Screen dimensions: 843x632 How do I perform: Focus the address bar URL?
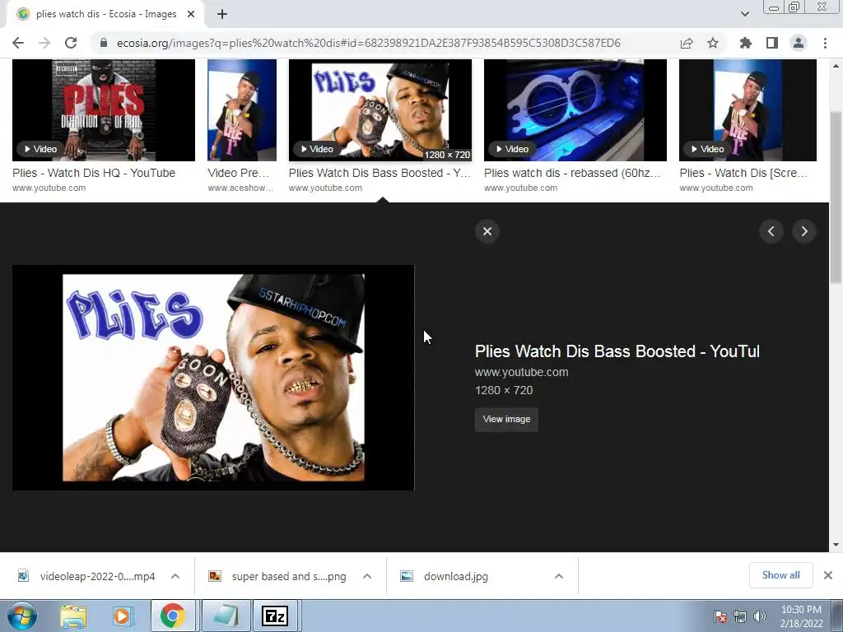tap(368, 43)
